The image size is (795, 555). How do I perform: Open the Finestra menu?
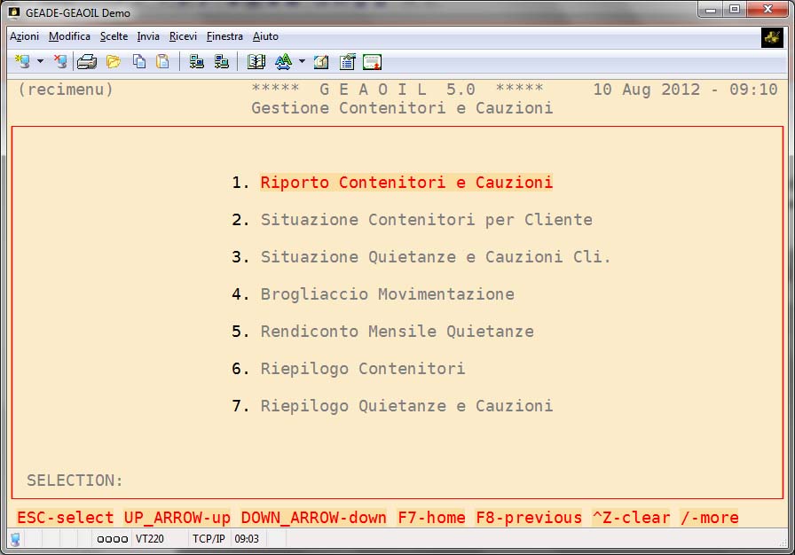pos(224,36)
